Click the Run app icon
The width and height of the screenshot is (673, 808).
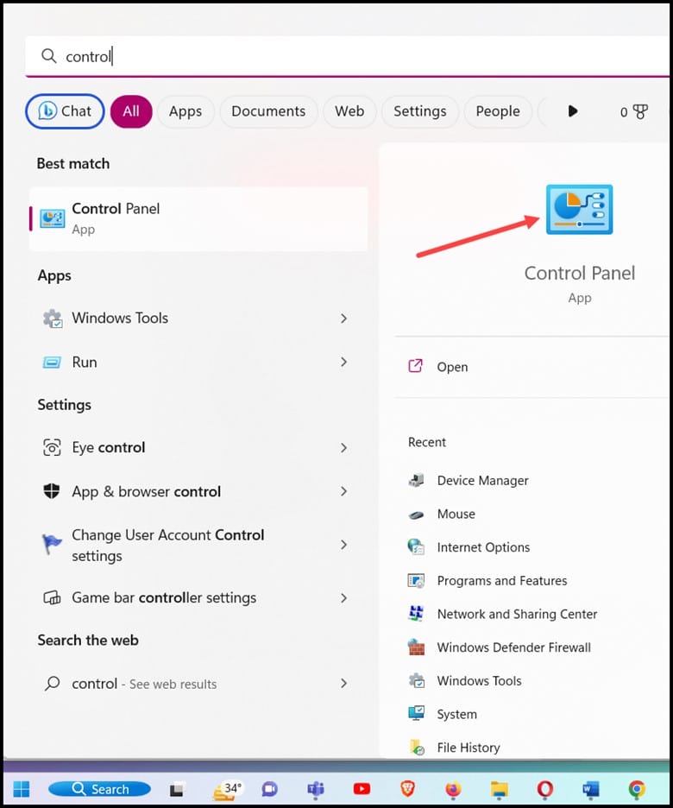pos(52,363)
